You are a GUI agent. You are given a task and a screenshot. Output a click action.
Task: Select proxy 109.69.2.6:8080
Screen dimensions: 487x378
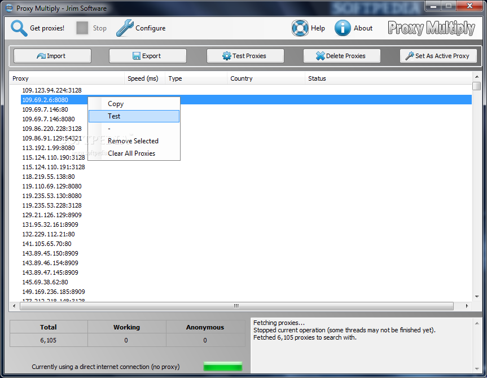click(x=45, y=100)
